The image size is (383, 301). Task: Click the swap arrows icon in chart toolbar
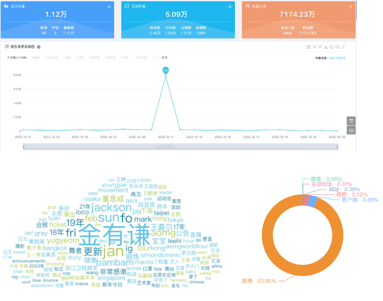pyautogui.click(x=320, y=47)
